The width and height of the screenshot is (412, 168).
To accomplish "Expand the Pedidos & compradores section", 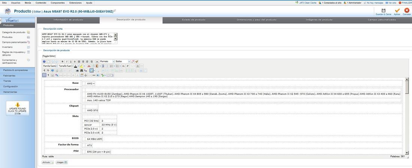I will tap(17, 70).
